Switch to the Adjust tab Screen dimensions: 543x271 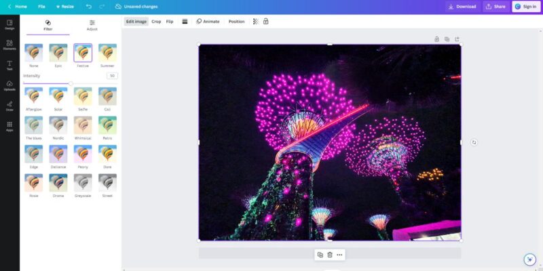point(92,26)
